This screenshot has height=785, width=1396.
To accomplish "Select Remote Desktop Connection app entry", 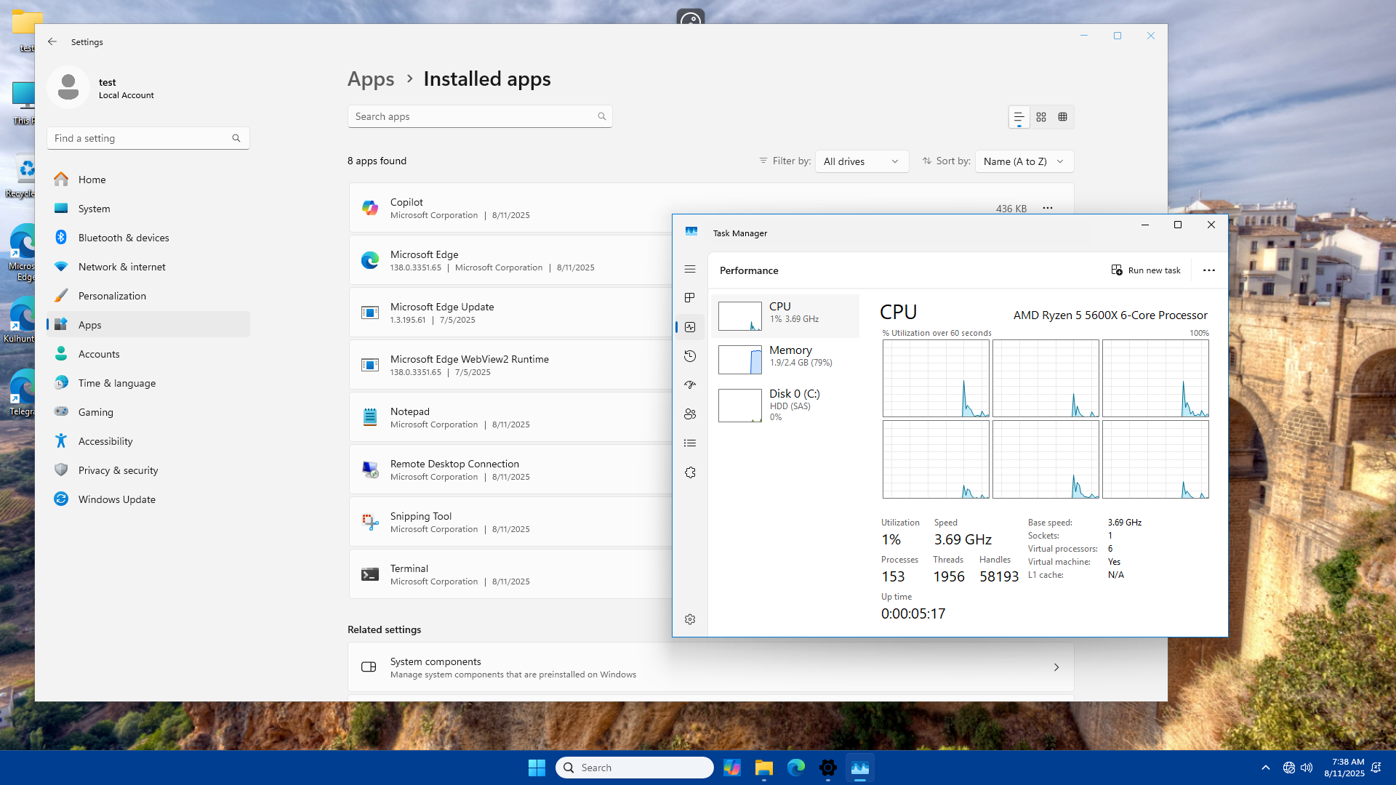I will (510, 470).
